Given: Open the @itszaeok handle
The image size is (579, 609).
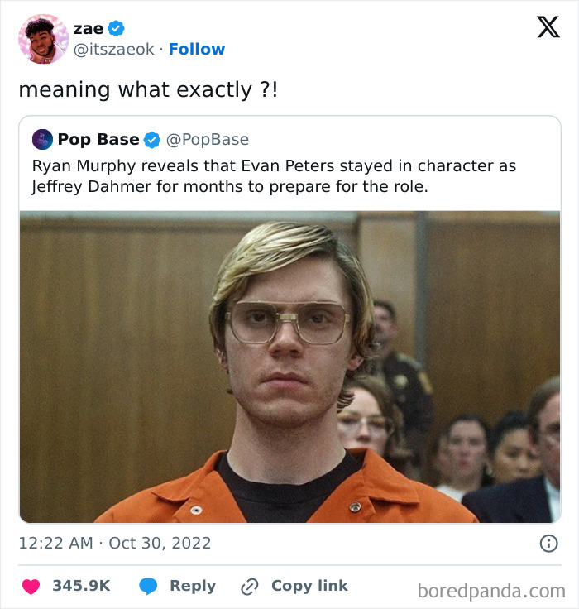Looking at the screenshot, I should point(114,50).
